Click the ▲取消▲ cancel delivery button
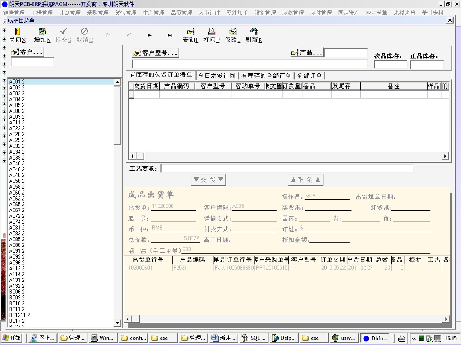 point(306,180)
